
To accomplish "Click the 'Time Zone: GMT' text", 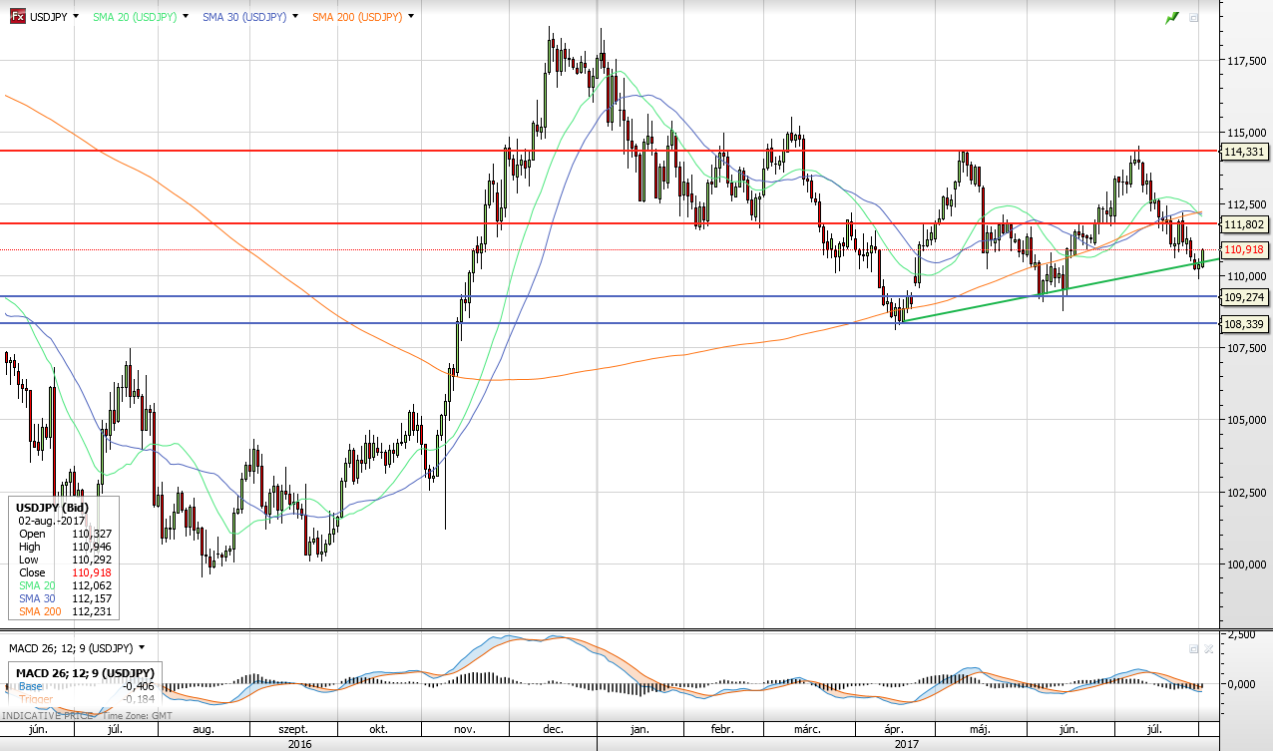I will click(140, 716).
